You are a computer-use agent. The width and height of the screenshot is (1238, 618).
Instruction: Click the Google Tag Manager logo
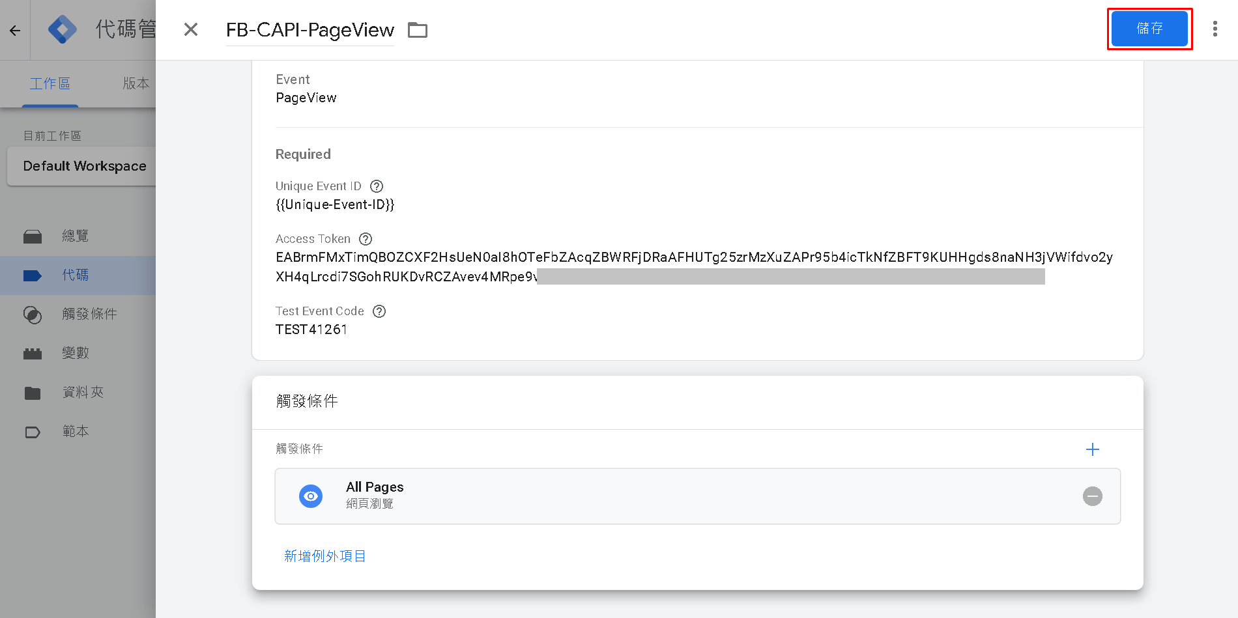pyautogui.click(x=63, y=29)
